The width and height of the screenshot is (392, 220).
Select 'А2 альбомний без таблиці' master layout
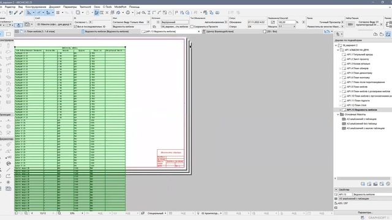coord(361,123)
